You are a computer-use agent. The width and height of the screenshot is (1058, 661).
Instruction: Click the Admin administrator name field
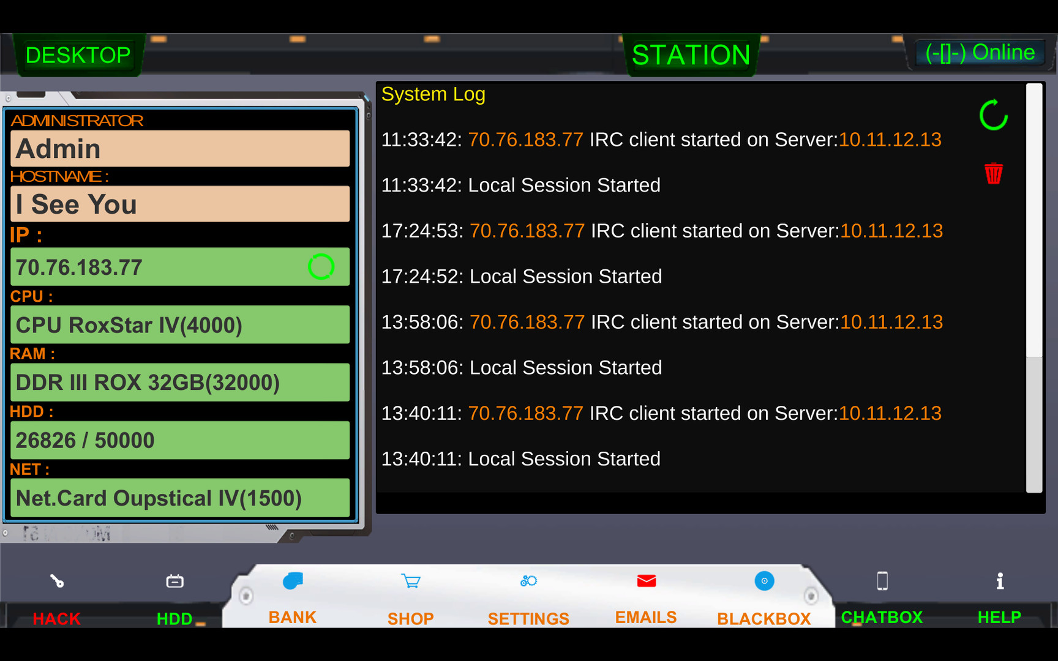click(x=180, y=149)
